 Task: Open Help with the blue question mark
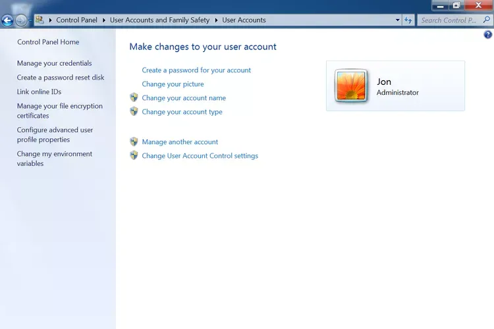click(488, 35)
